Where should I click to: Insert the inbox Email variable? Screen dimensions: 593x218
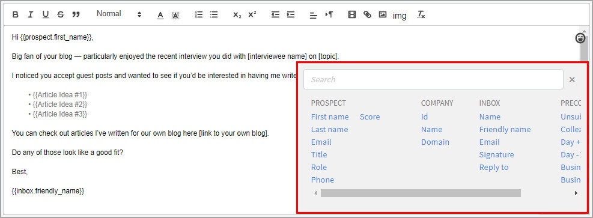[490, 142]
